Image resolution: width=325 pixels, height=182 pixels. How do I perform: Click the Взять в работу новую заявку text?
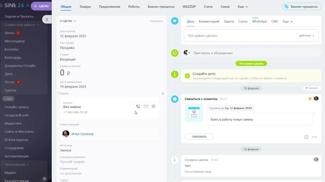coord(232,119)
